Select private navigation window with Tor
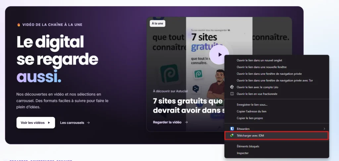 tap(276, 80)
